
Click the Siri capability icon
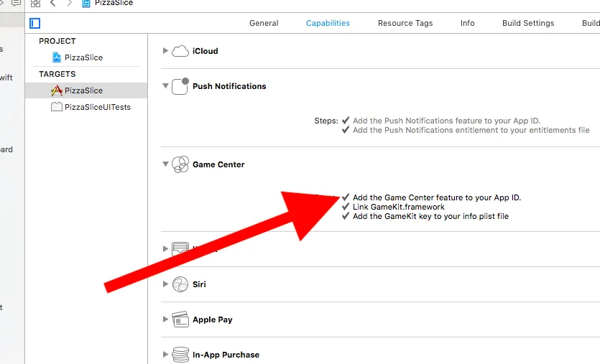click(180, 284)
